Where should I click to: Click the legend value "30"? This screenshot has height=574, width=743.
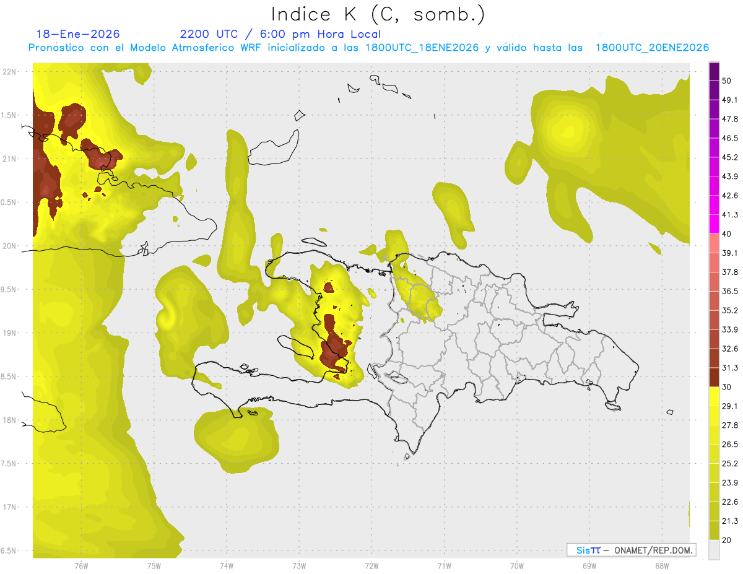727,387
